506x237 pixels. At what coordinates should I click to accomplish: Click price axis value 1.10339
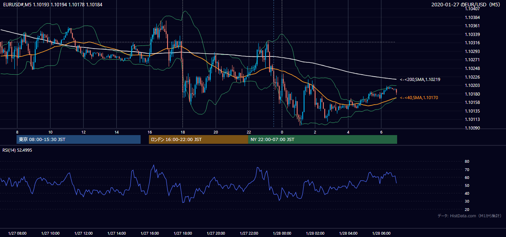click(x=472, y=34)
